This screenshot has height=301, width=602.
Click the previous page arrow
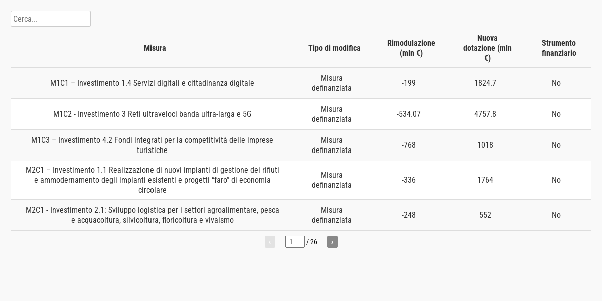[x=270, y=242]
